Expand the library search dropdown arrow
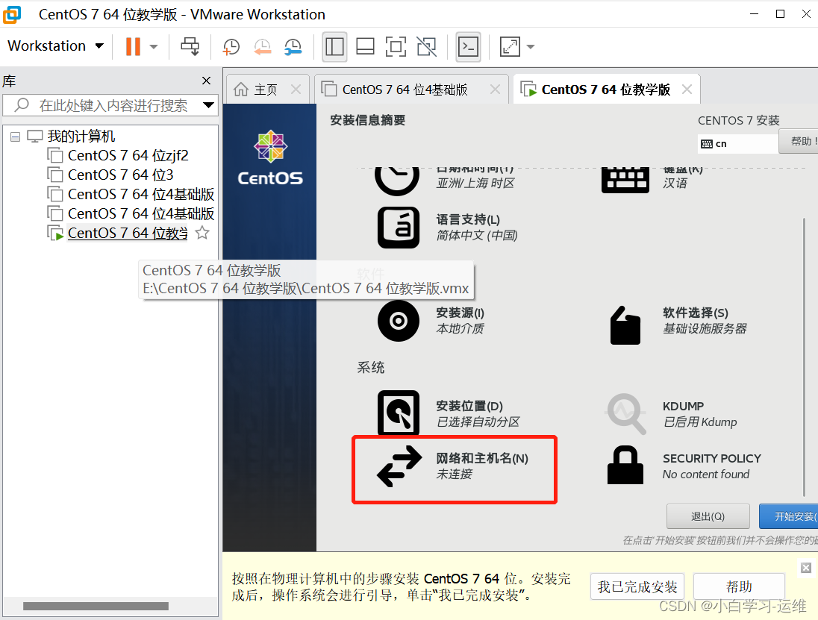Screen dimensions: 818x620 (x=209, y=105)
